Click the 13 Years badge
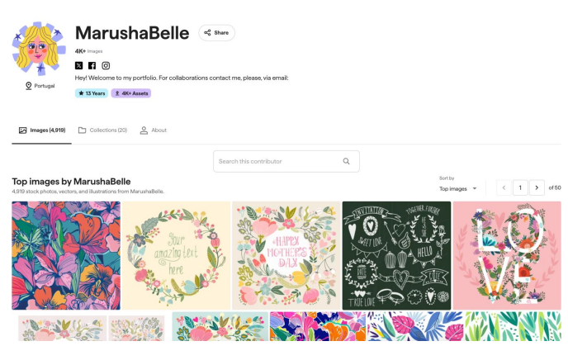 point(92,93)
